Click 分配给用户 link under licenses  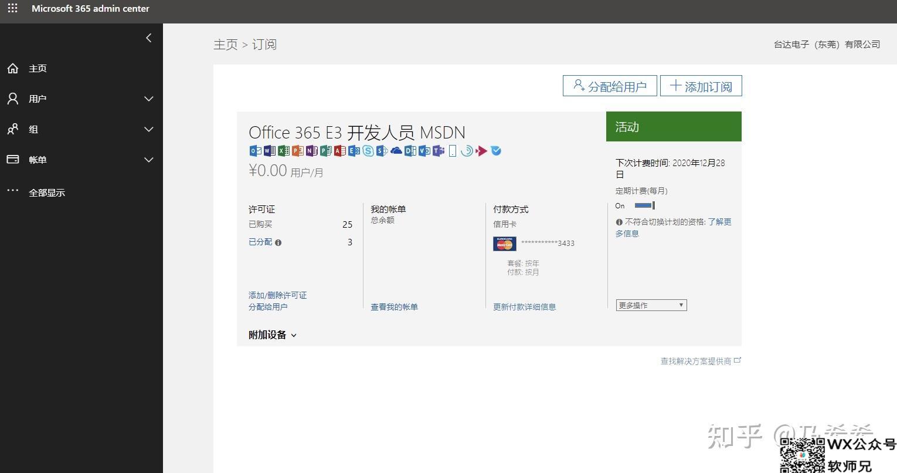point(268,307)
